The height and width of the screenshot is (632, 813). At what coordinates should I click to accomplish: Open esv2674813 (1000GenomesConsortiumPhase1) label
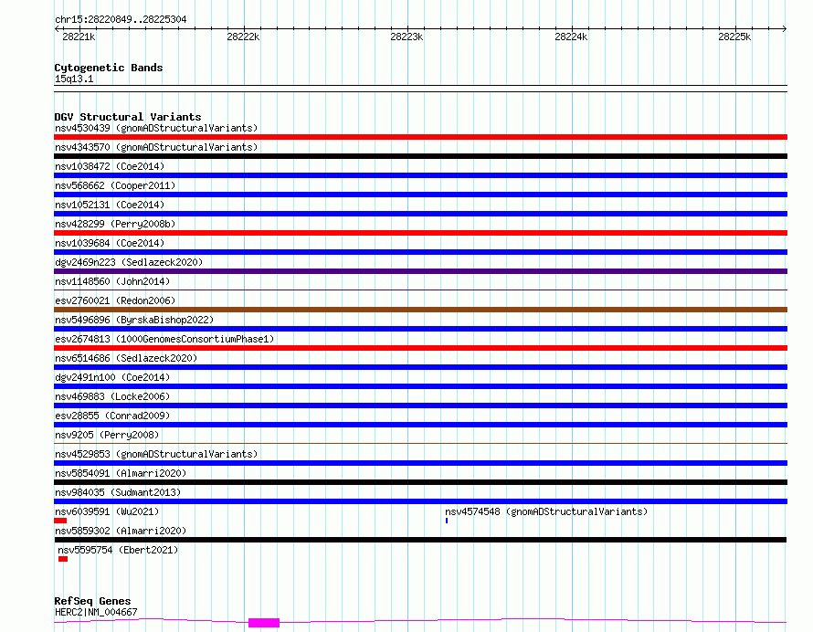click(164, 339)
